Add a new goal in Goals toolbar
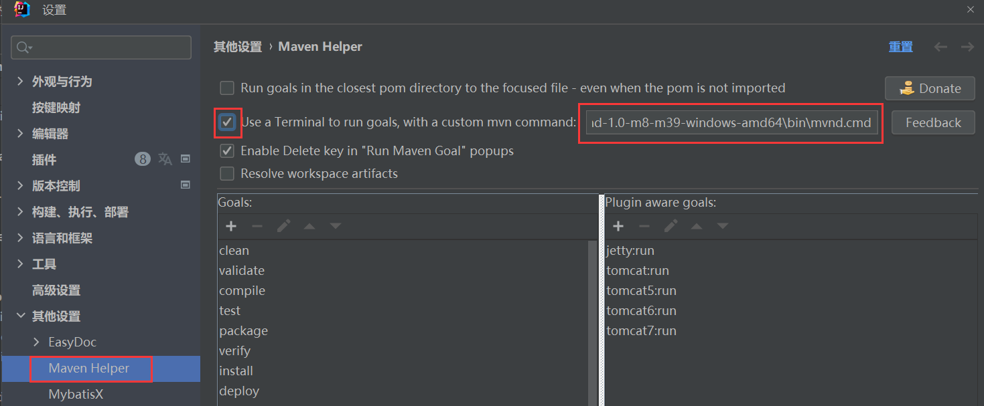 231,226
